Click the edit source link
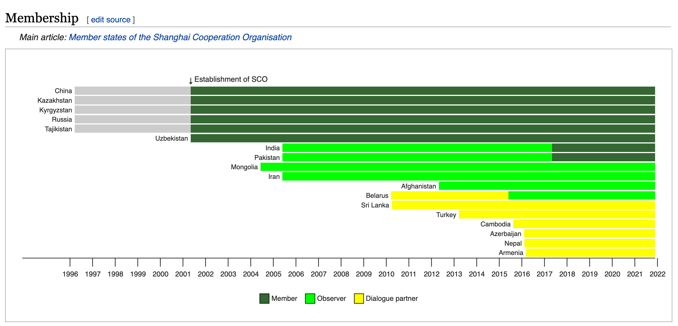 click(111, 20)
